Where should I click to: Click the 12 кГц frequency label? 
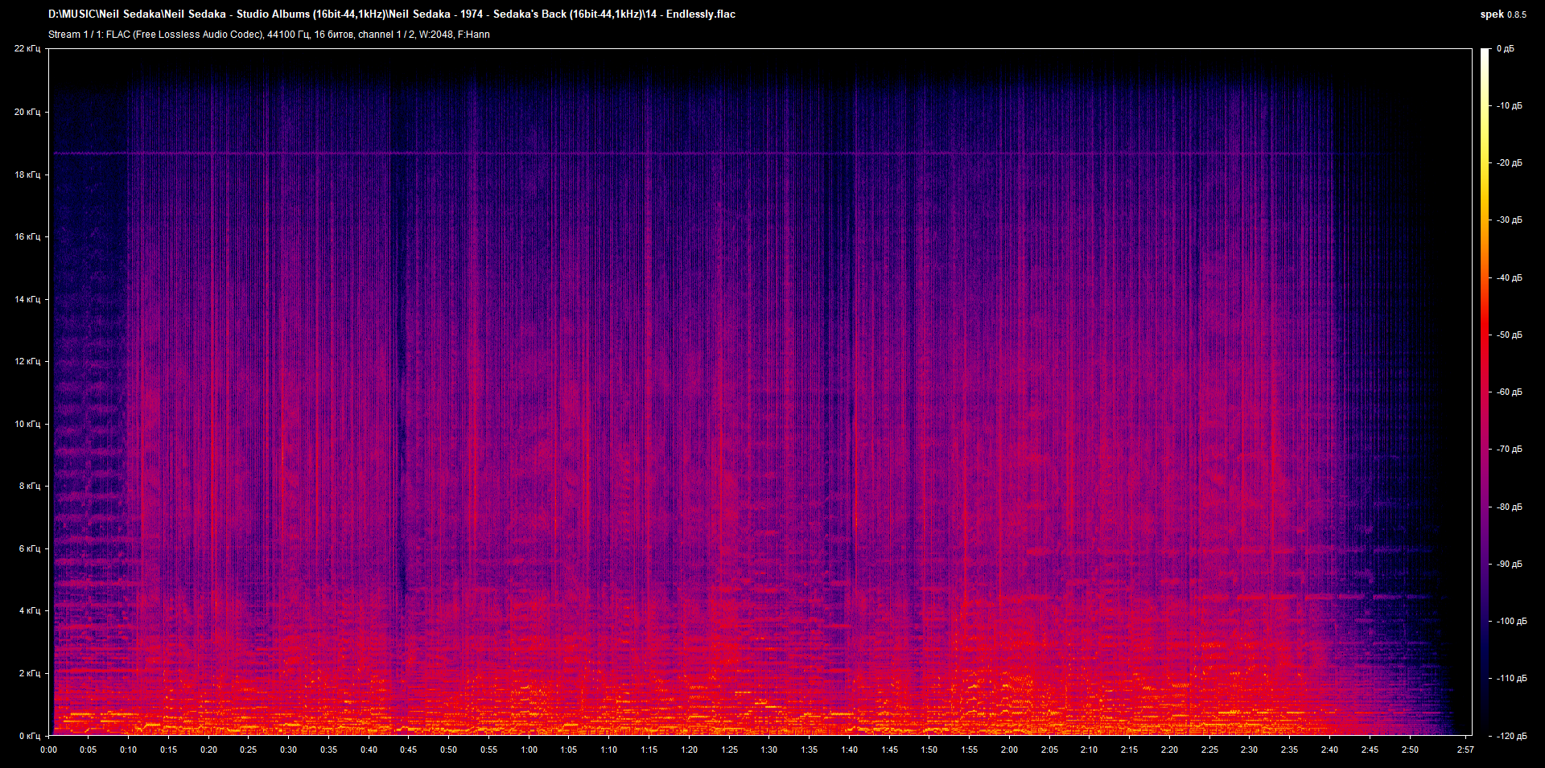(27, 361)
